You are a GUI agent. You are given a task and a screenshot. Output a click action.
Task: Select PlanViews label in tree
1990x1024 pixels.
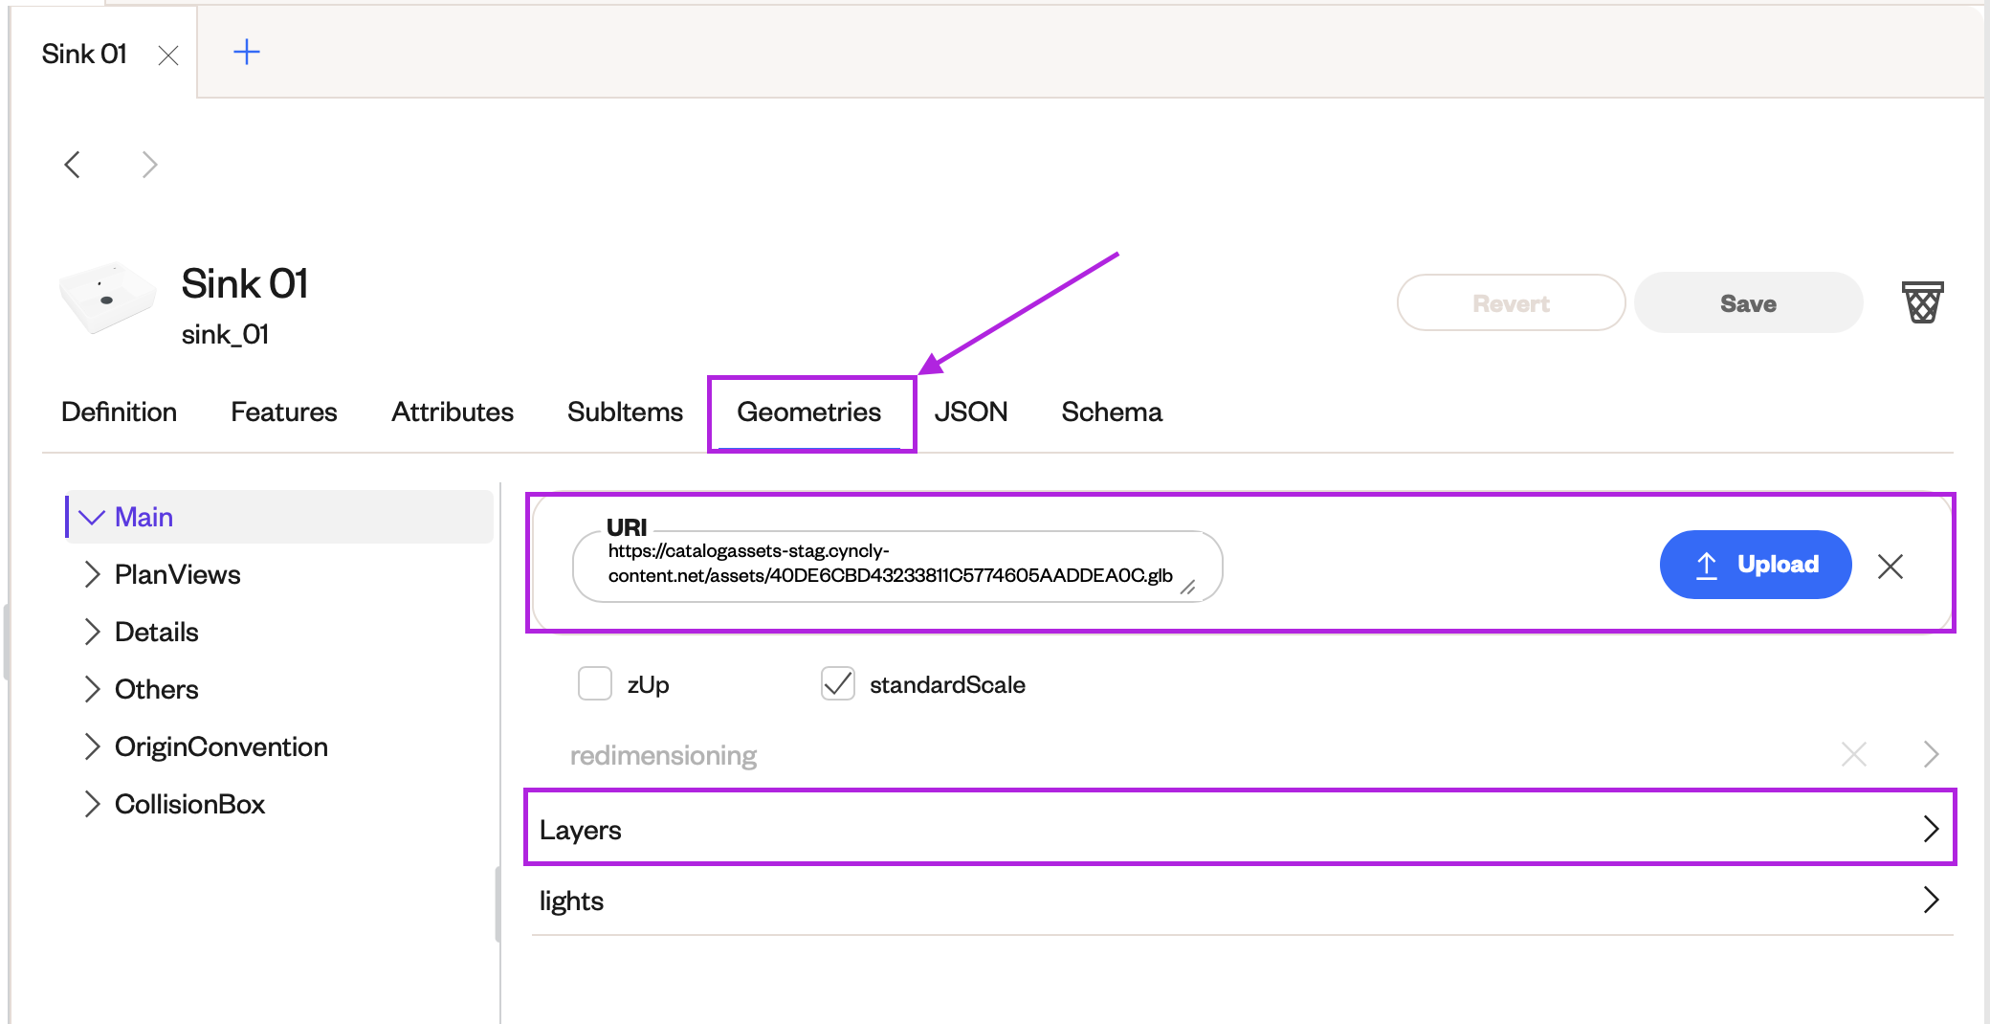pos(178,574)
